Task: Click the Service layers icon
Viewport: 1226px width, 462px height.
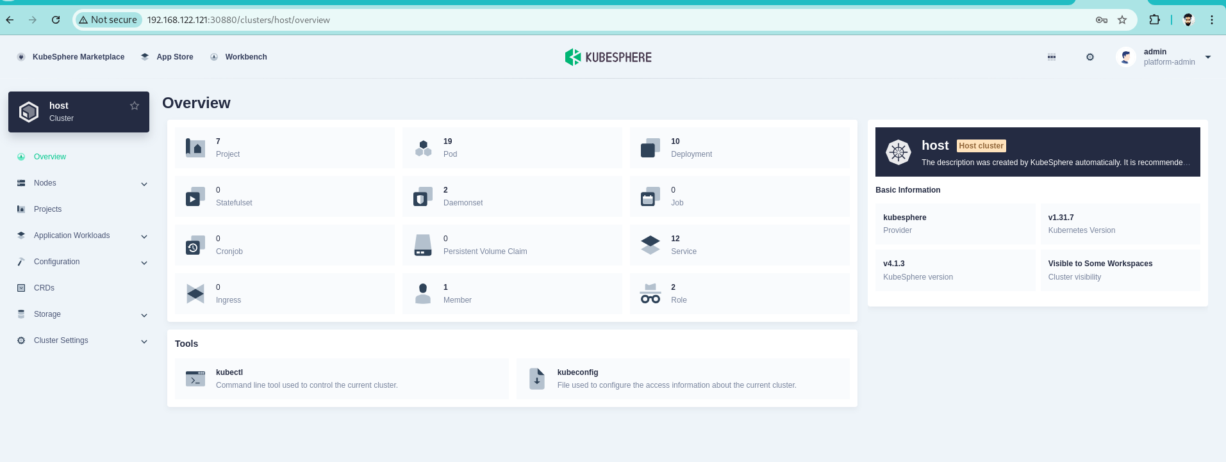Action: coord(650,245)
